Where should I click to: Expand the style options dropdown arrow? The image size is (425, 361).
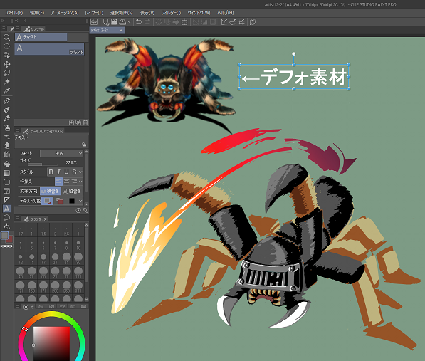[x=80, y=172]
